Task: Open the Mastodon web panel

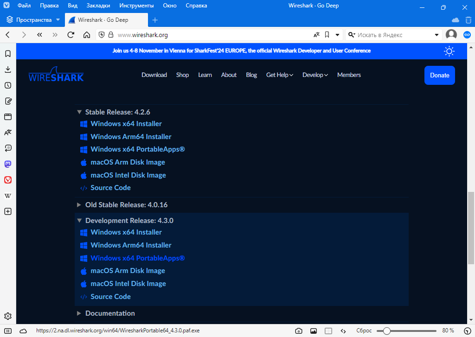Action: 8,164
